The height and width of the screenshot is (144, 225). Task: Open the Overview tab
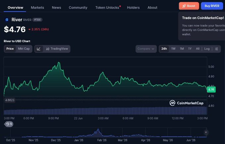15,8
